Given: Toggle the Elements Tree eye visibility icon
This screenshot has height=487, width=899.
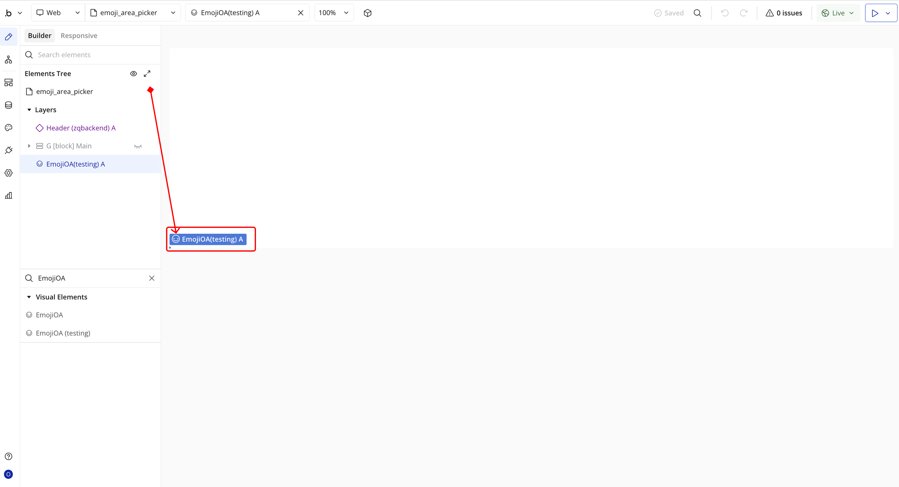Looking at the screenshot, I should tap(133, 74).
